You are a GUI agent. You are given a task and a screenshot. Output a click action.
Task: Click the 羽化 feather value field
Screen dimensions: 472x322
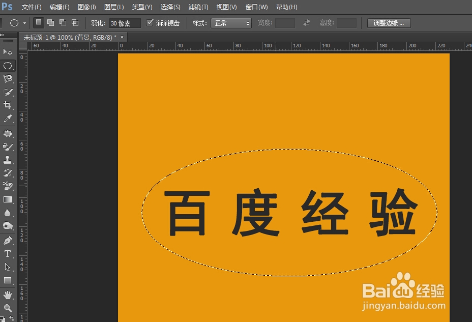click(125, 23)
